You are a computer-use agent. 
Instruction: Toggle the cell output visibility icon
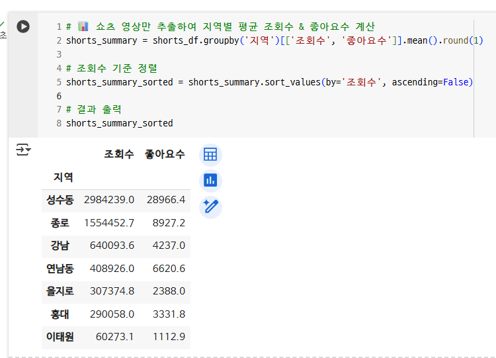(x=23, y=150)
